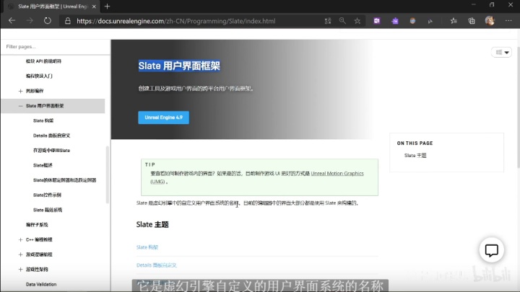This screenshot has height=292, width=520.
Task: Expand the 游戏性架构 sidebar node
Action: click(x=20, y=270)
